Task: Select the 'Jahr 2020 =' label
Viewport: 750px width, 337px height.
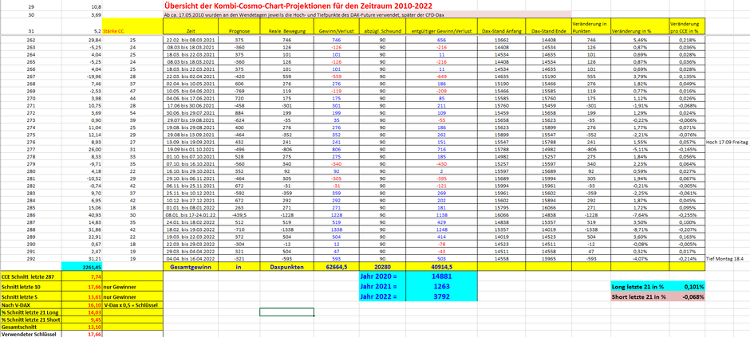Action: pos(381,276)
